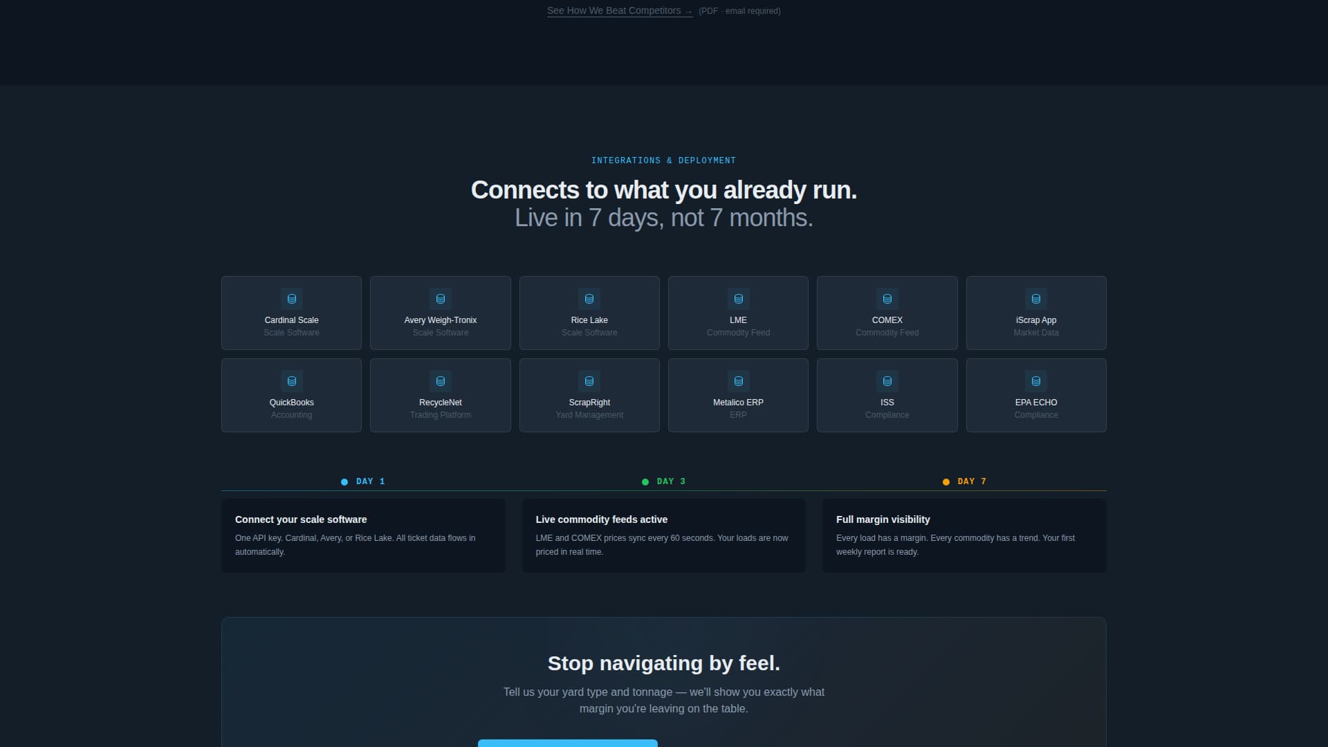The width and height of the screenshot is (1328, 747).
Task: Click the Trading Platform label under RecycleNet
Action: click(x=440, y=415)
